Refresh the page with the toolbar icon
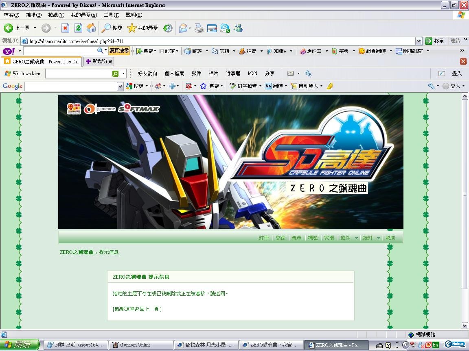469x351 pixels. 78,28
